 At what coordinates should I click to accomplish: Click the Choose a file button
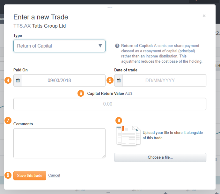click(160, 157)
